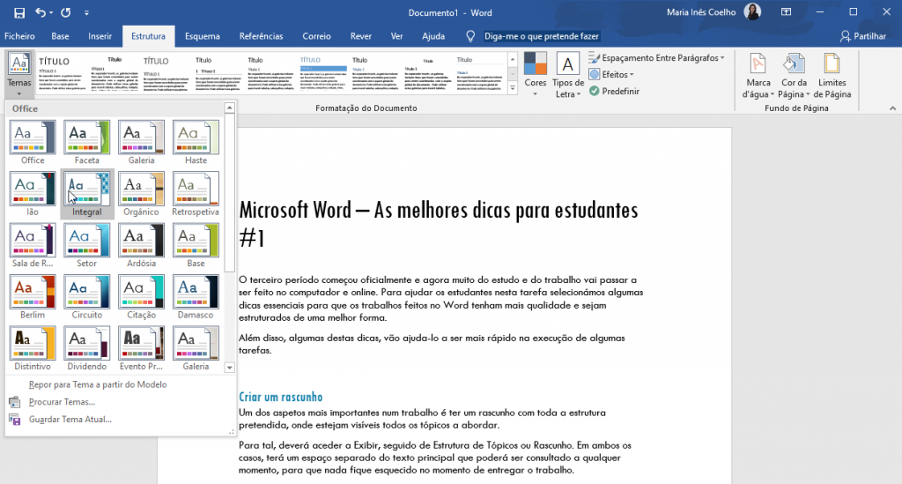Screen dimensions: 902x484
Task: Expand the document formatting gallery arrow
Action: coord(513,92)
